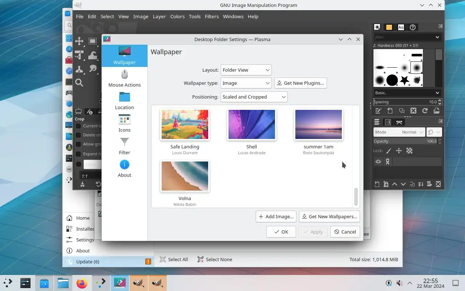
Task: Toggle the Delete cropped pixels checkbox
Action: click(78, 135)
